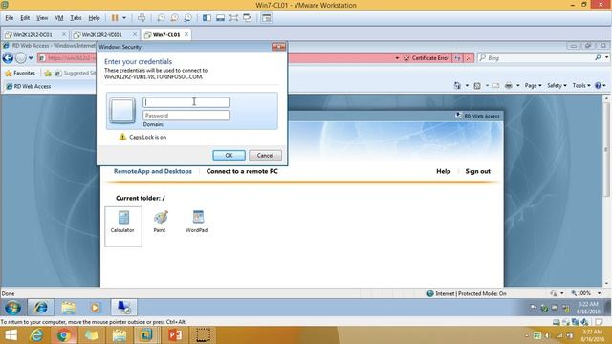Confirm credentials with OK button
The height and width of the screenshot is (344, 612).
point(229,155)
